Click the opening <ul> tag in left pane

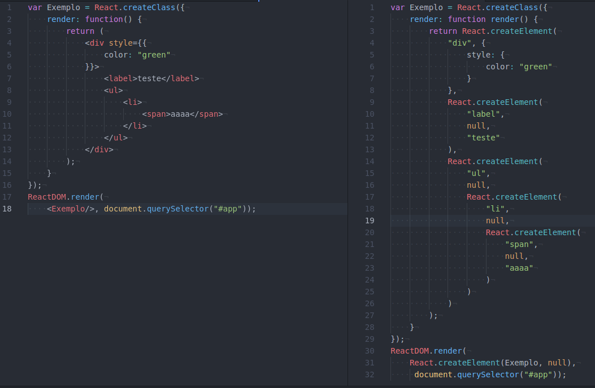coord(114,91)
